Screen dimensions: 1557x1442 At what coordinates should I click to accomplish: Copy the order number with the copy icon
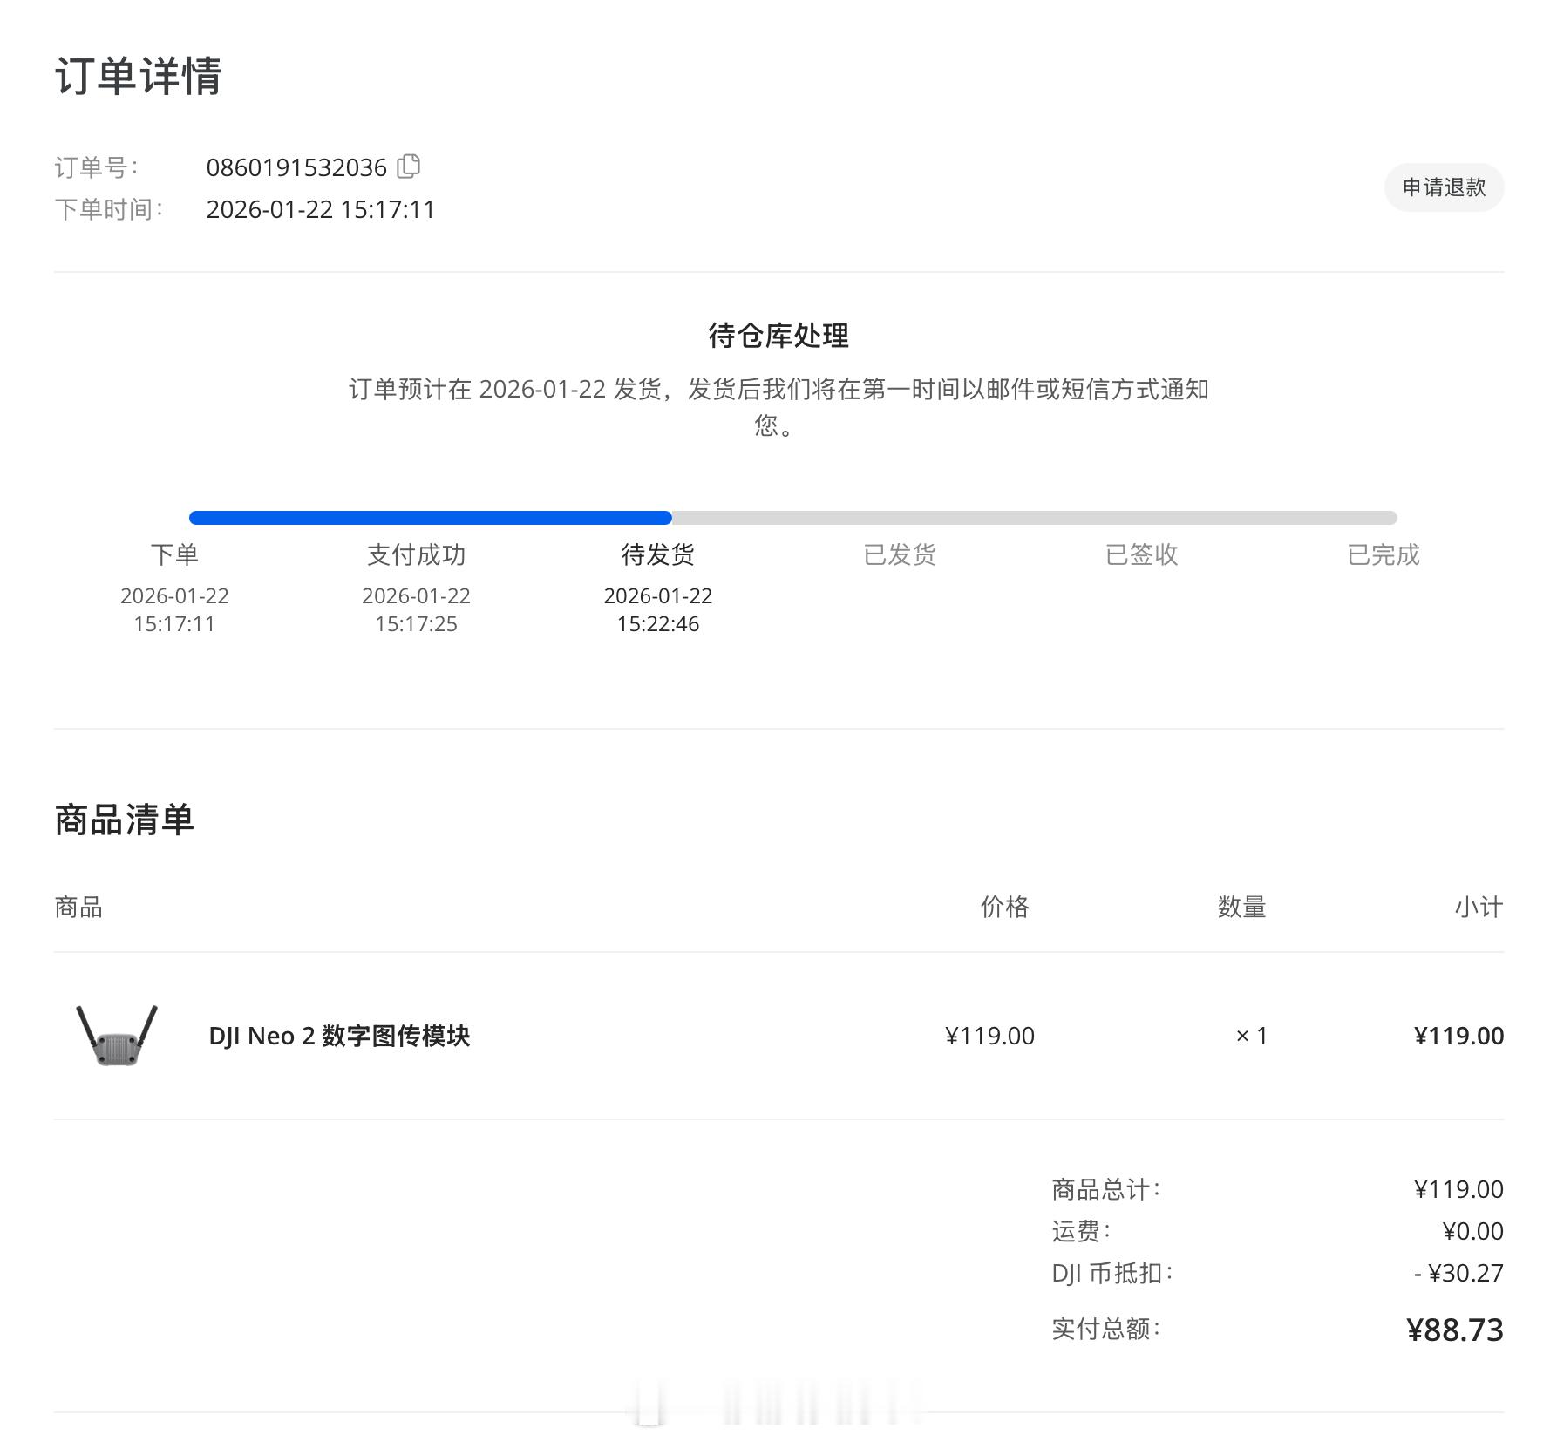tap(409, 166)
